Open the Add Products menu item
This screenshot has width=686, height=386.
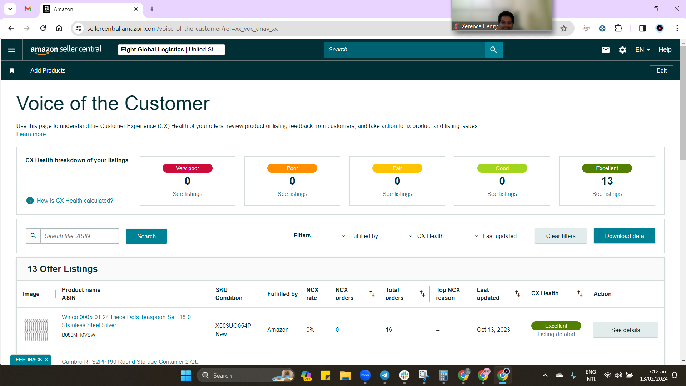coord(48,71)
